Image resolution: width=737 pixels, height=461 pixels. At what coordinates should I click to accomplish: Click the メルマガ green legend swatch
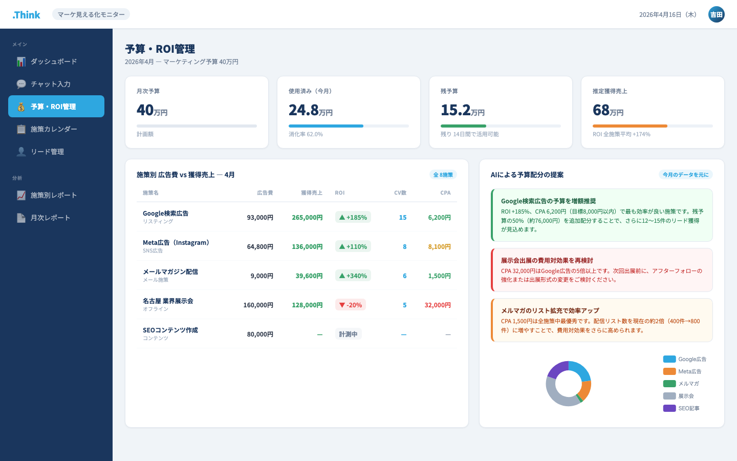[x=669, y=384]
